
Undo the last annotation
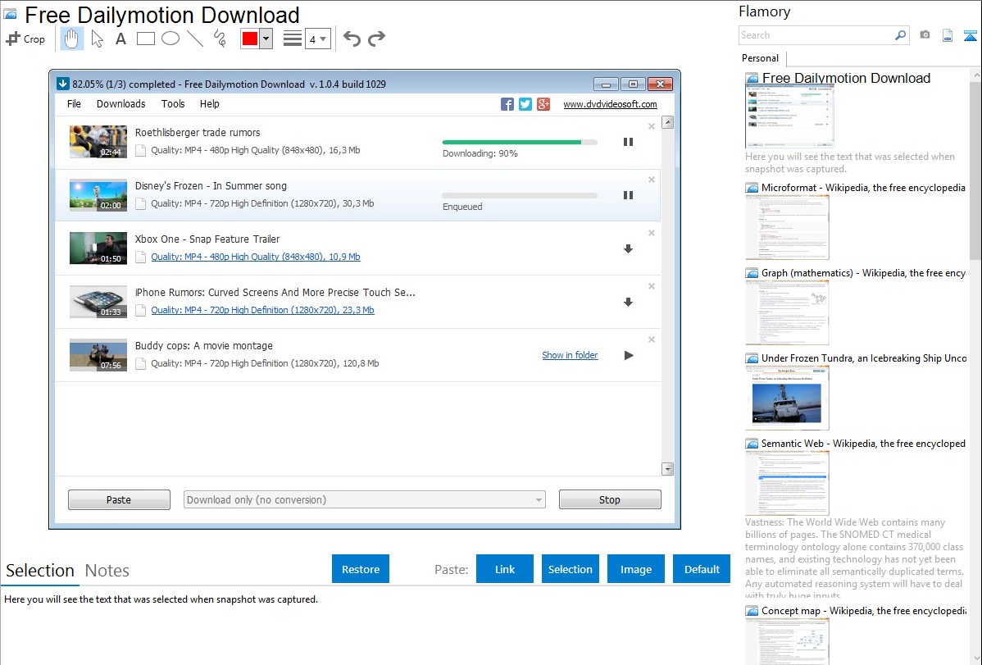click(x=352, y=39)
